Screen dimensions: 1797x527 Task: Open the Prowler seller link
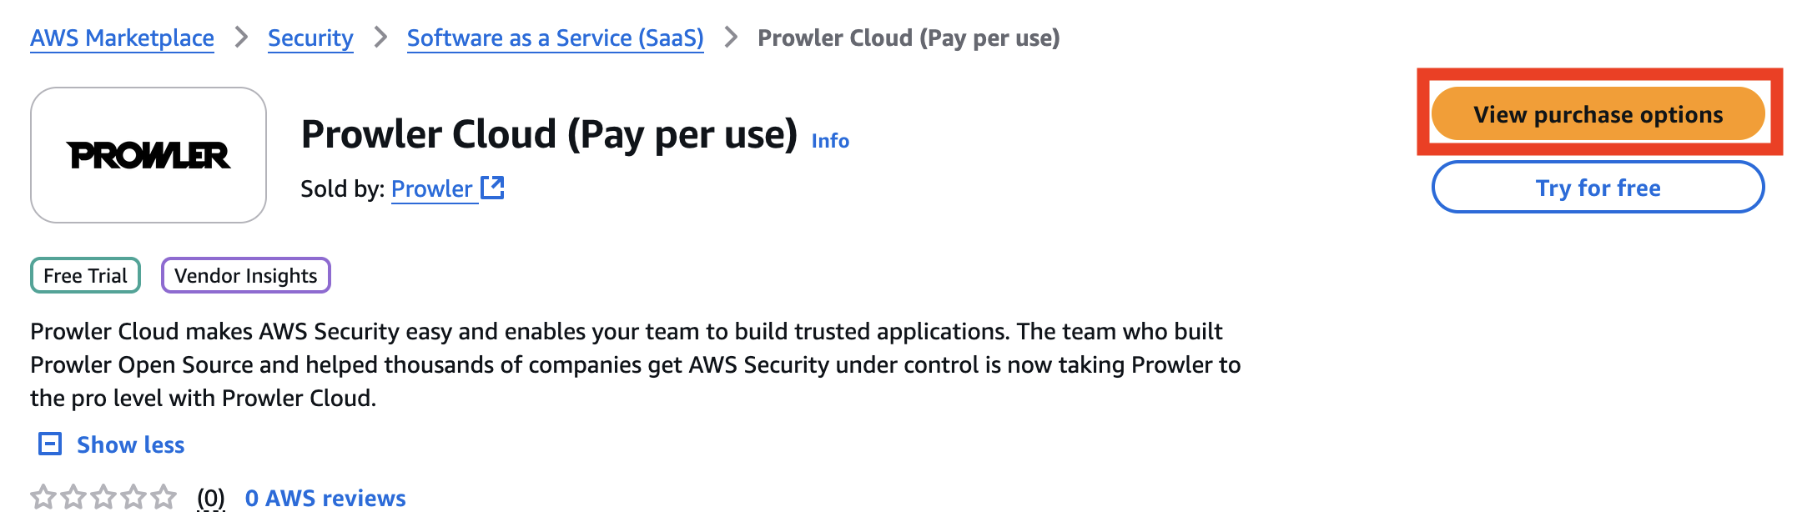click(x=432, y=188)
